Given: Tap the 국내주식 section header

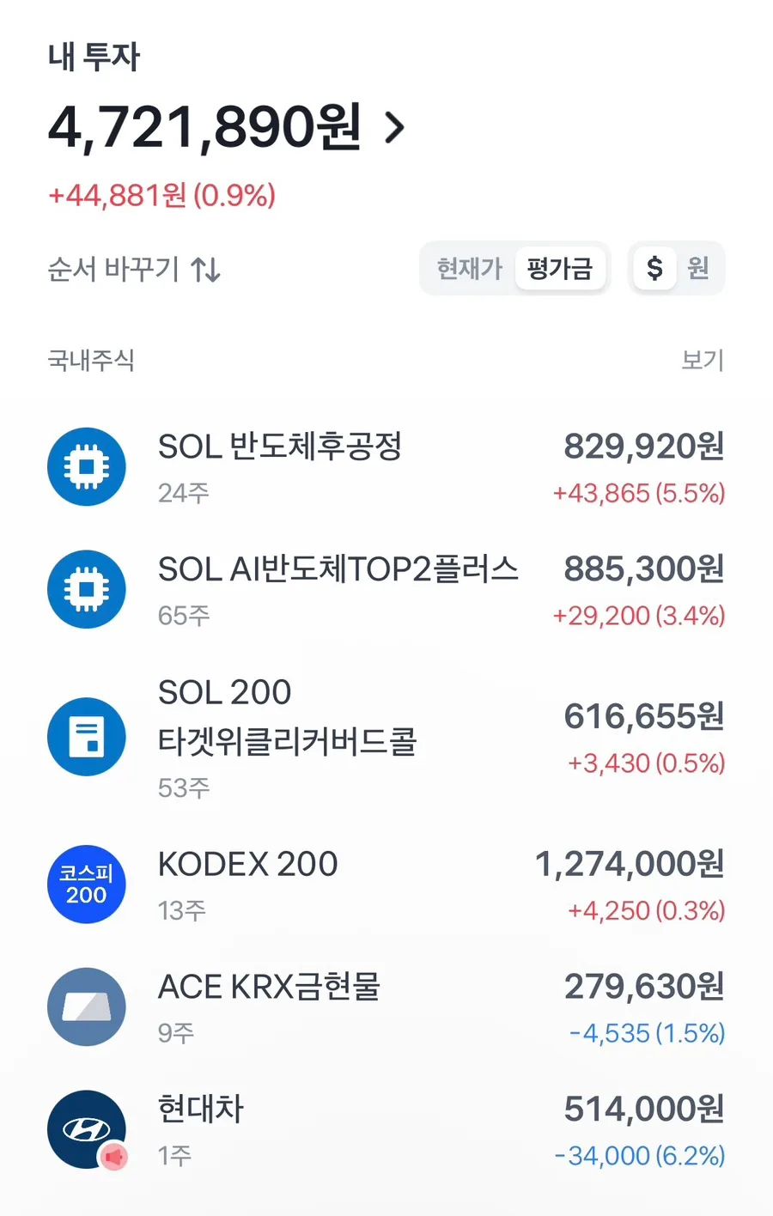Looking at the screenshot, I should click(91, 360).
